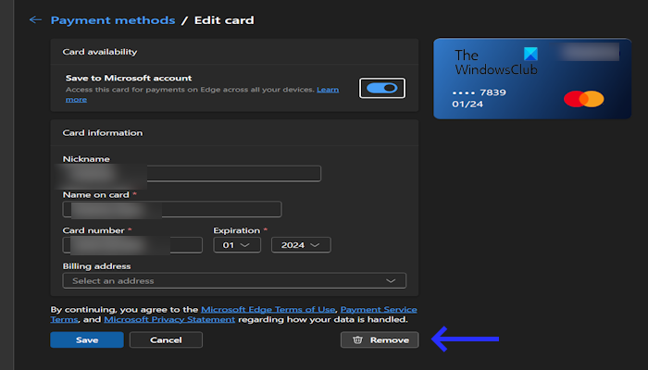Click the Card number input field
The image size is (648, 370).
(x=132, y=245)
